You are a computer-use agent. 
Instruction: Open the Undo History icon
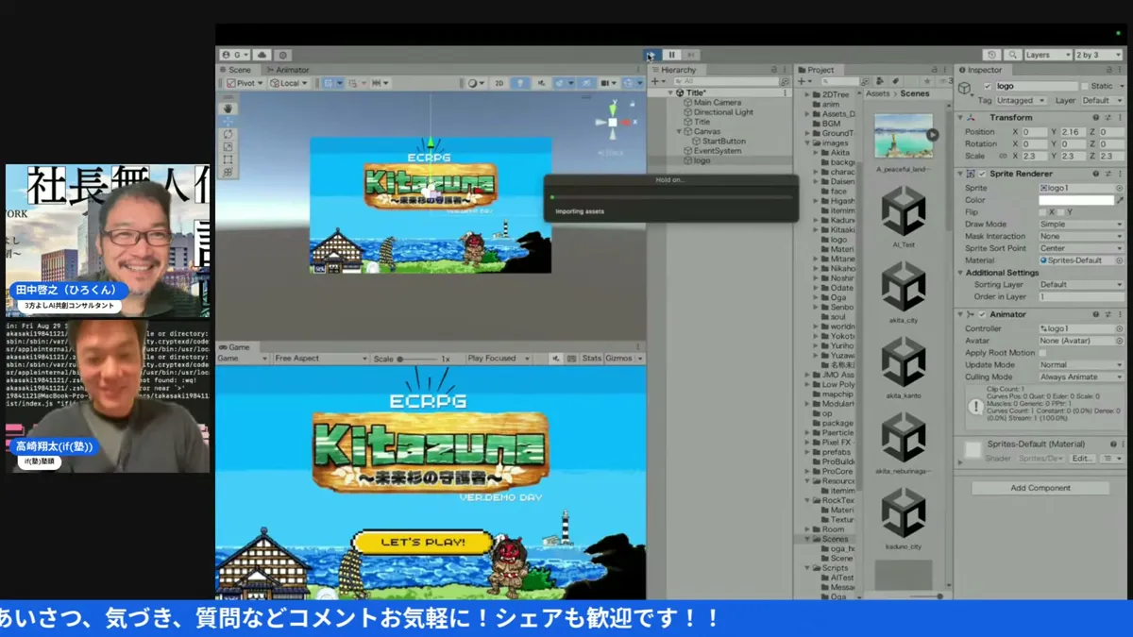pos(991,55)
